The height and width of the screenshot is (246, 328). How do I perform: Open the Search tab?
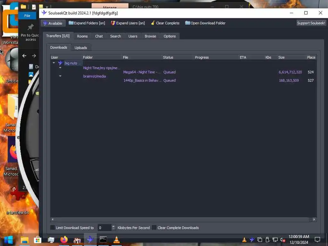115,36
